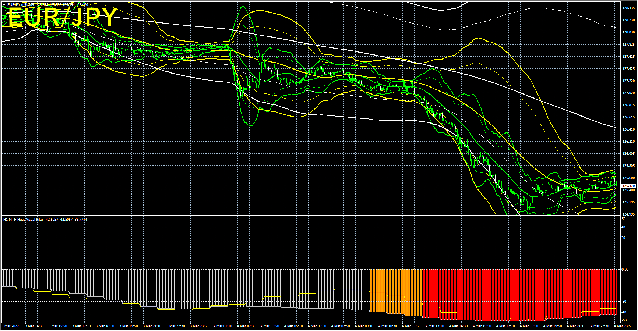Click the small triangle before EURJPY symbol header
This screenshot has height=331, width=638.
click(x=4, y=4)
